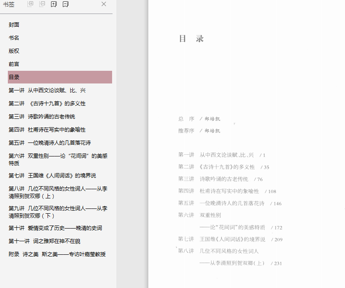Click page entry 诗歌吟诵的古老传统 / 76
The width and height of the screenshot is (345, 288).
[x=220, y=179]
